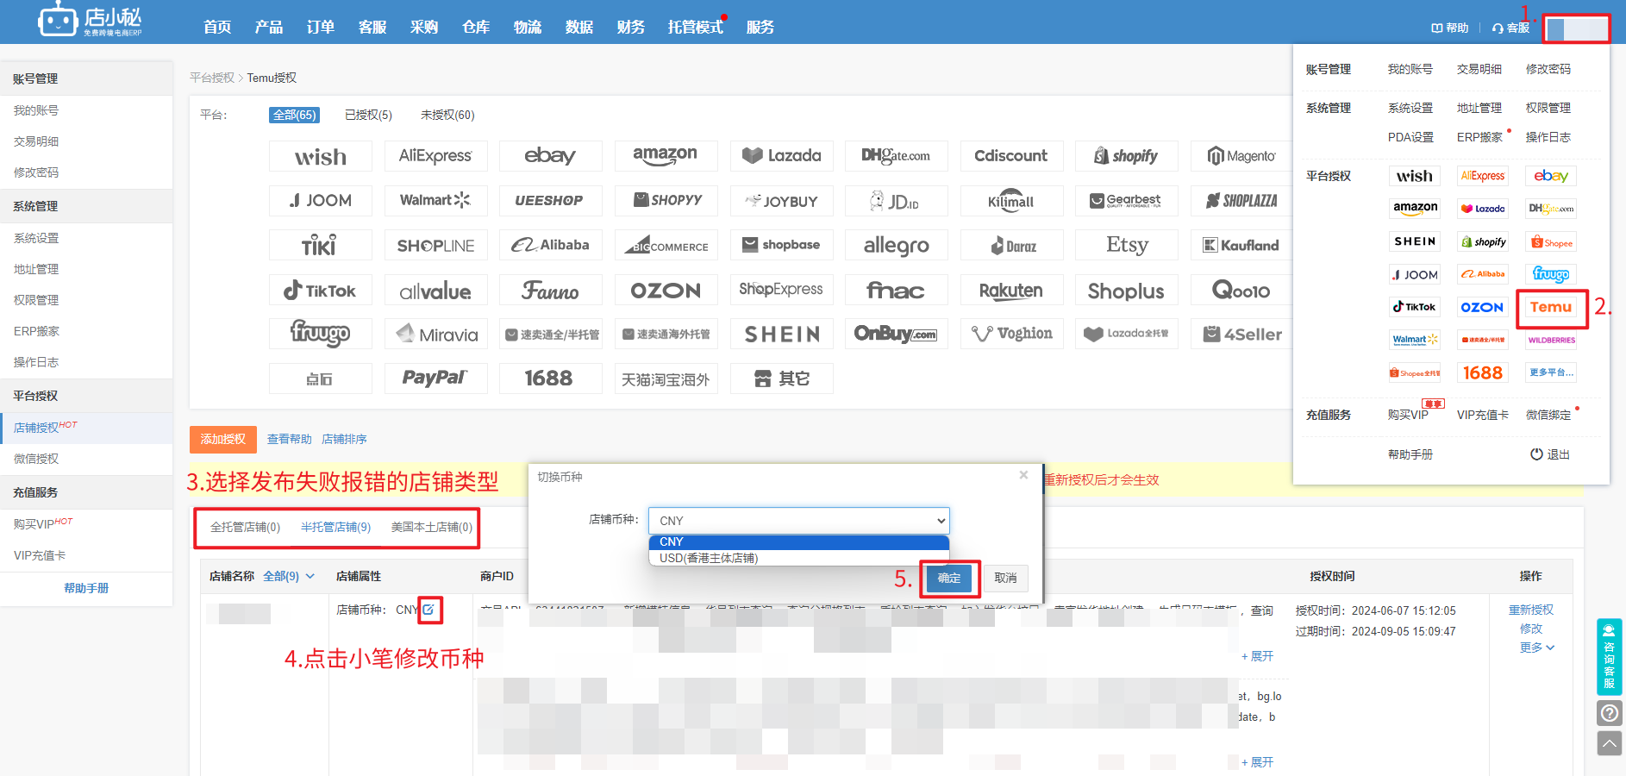Choose the Lazada platform logo in main grid

(781, 156)
